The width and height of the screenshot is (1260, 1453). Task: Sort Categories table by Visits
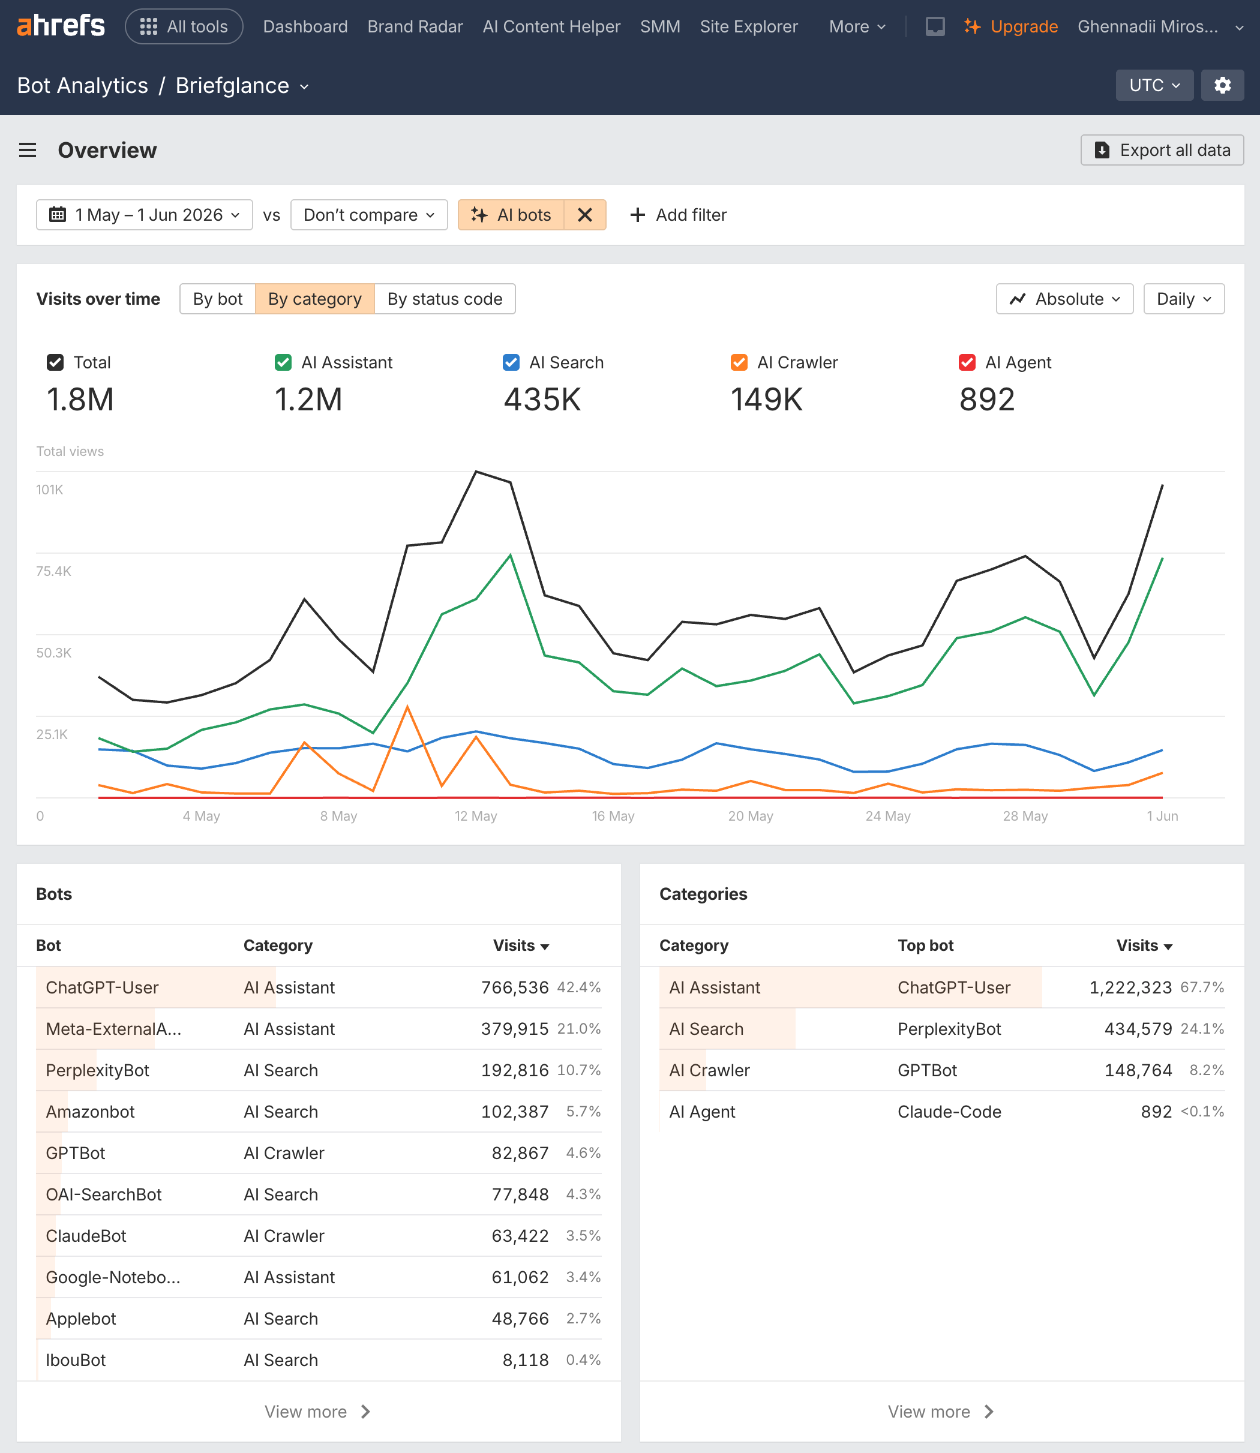(1144, 945)
